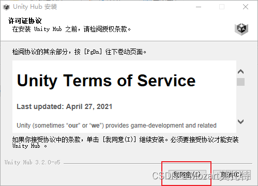
Task: Close the Unity Hub installer window
Action: pyautogui.click(x=246, y=7)
